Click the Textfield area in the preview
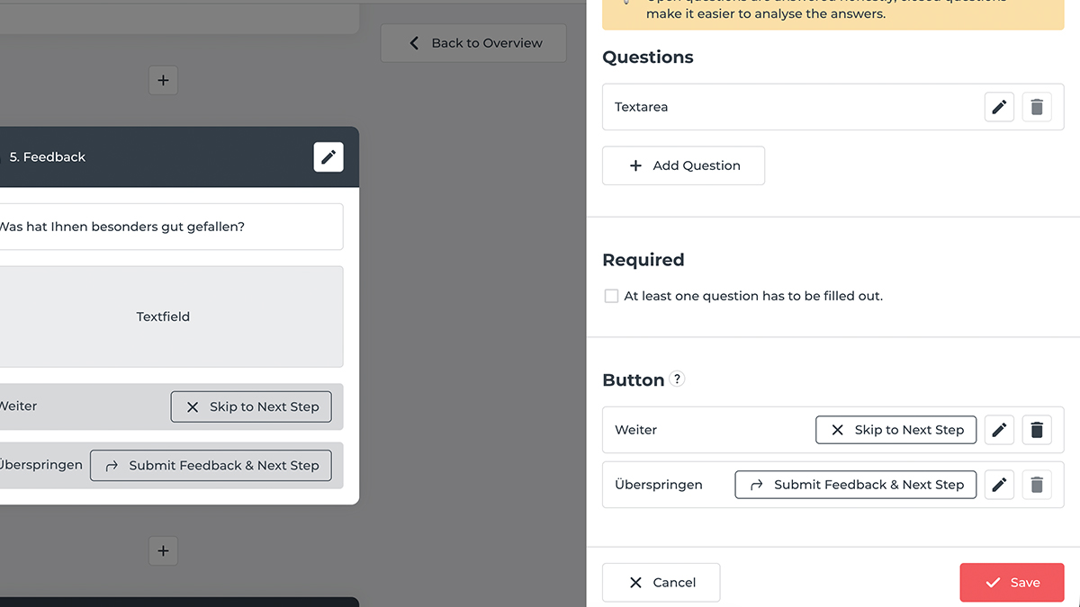1080x607 pixels. (x=163, y=317)
